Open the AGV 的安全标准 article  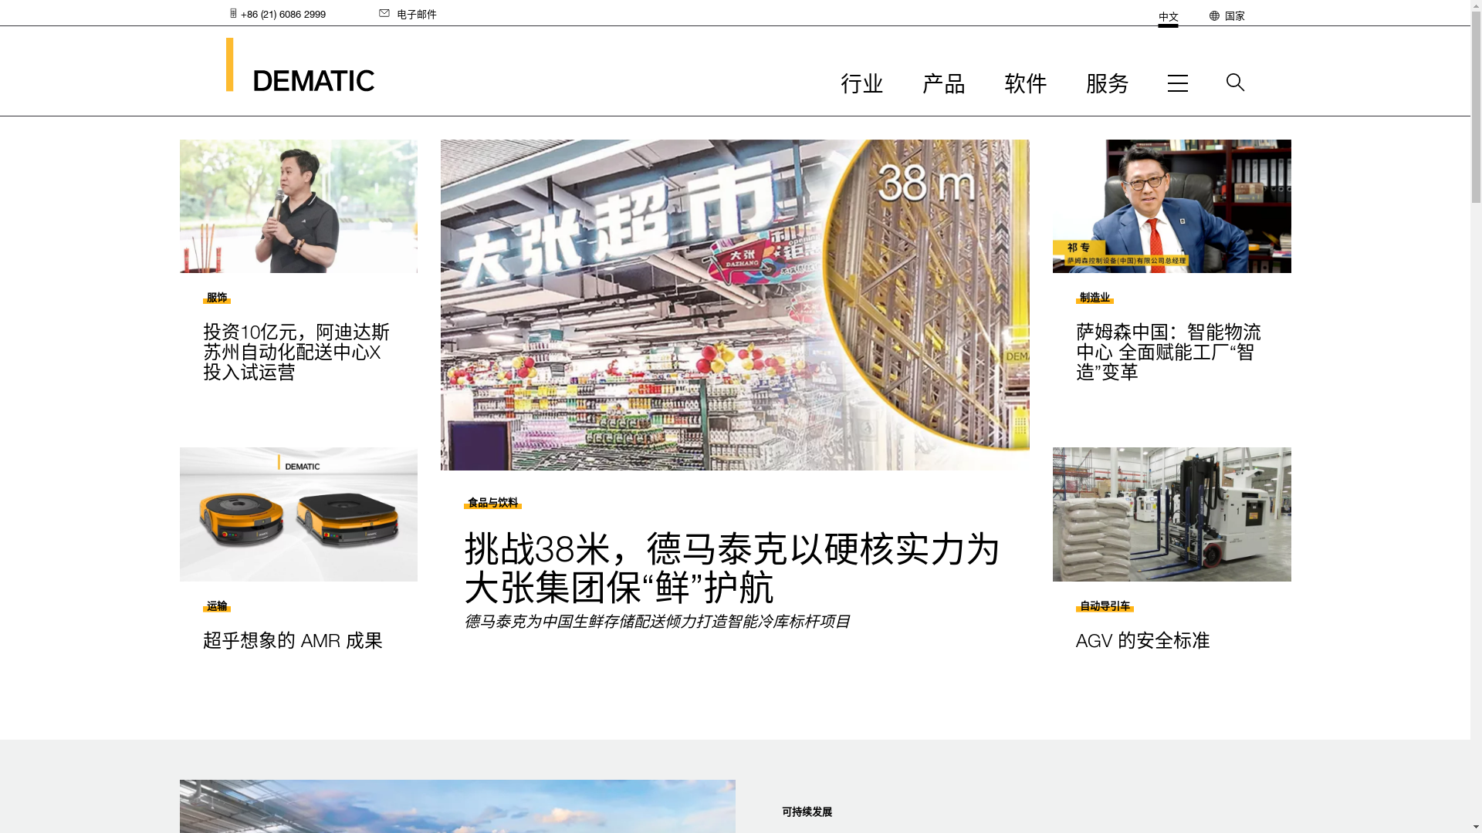pyautogui.click(x=1142, y=640)
